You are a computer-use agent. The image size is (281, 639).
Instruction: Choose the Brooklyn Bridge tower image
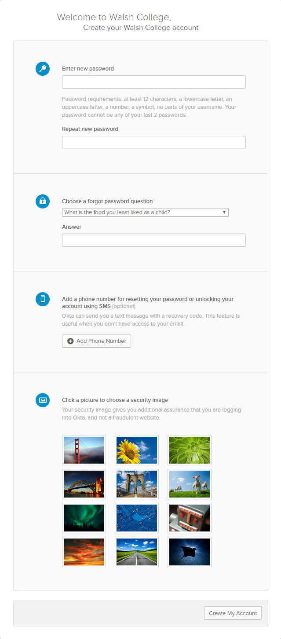coord(137,484)
